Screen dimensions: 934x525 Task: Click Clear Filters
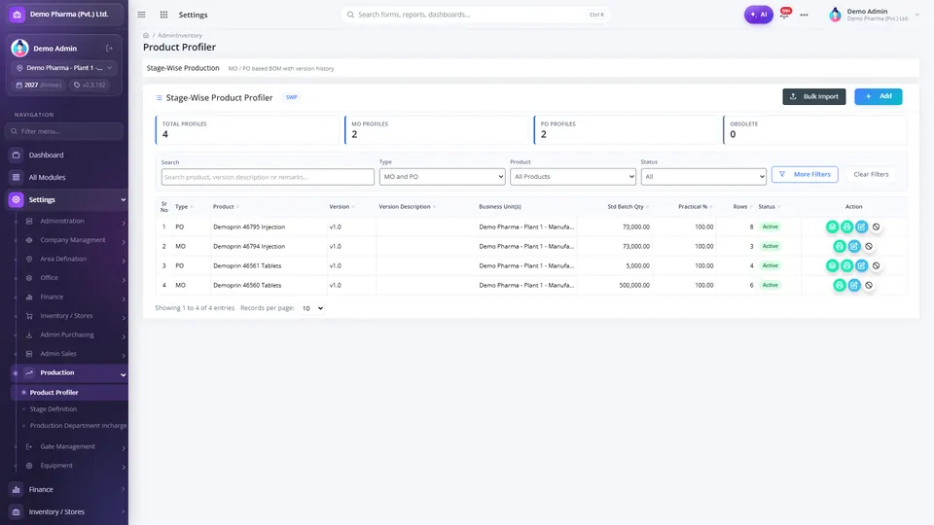[x=871, y=174]
